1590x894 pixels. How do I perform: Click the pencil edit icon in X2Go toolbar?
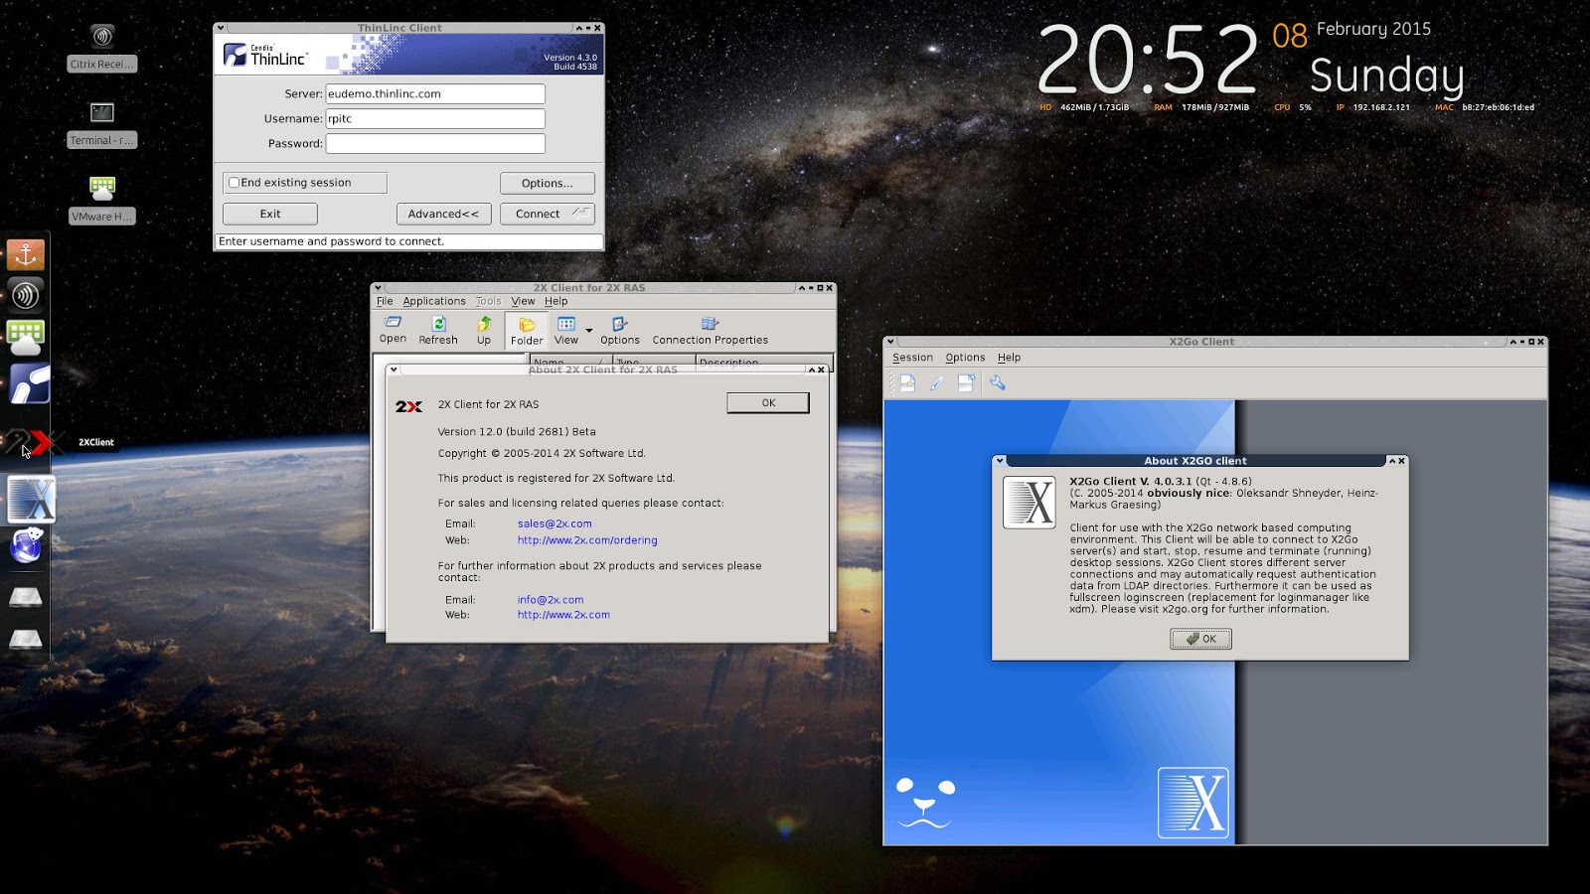pyautogui.click(x=937, y=382)
